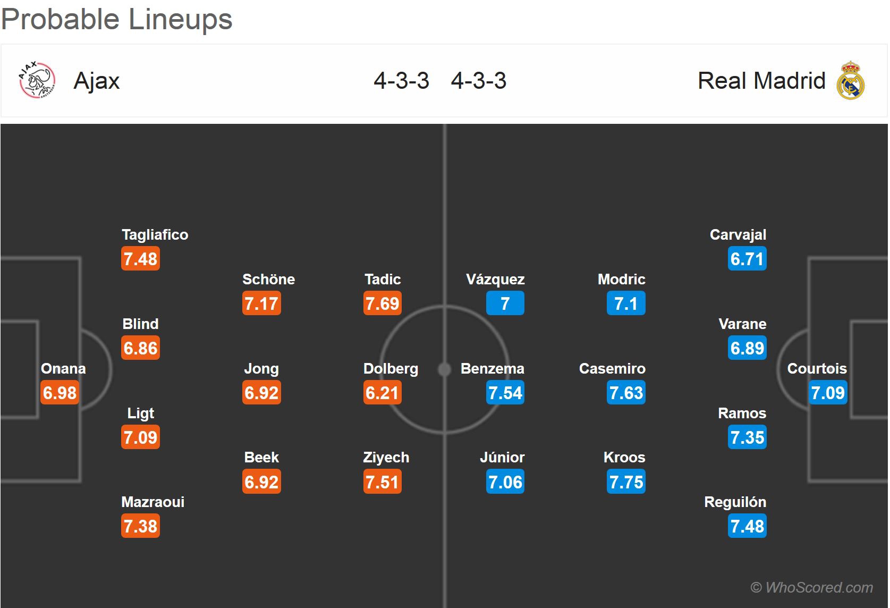The image size is (890, 608).
Task: Select Modric player name
Action: pos(621,280)
